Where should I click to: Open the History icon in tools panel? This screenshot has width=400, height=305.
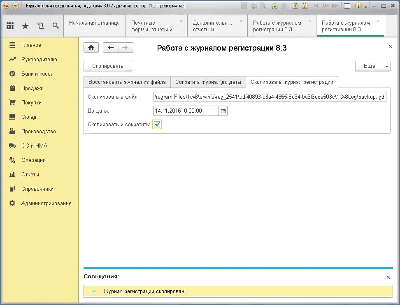(41, 25)
